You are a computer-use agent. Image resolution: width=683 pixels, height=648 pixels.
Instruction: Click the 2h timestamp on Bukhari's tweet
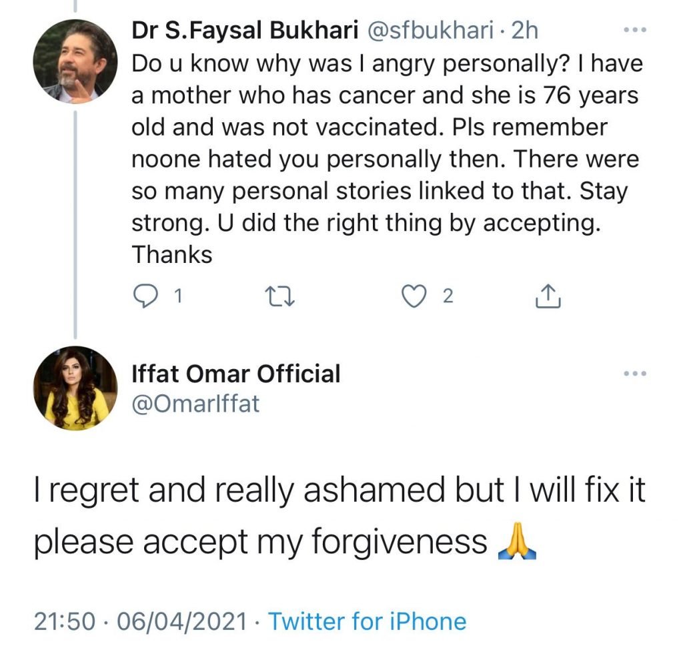524,30
